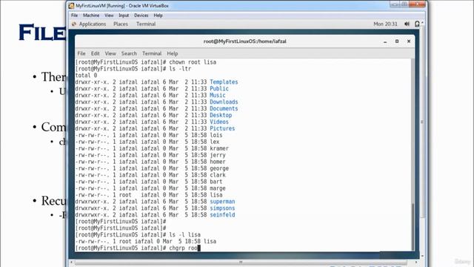
Task: Open the VirtualBox Help menu
Action: coord(158,16)
